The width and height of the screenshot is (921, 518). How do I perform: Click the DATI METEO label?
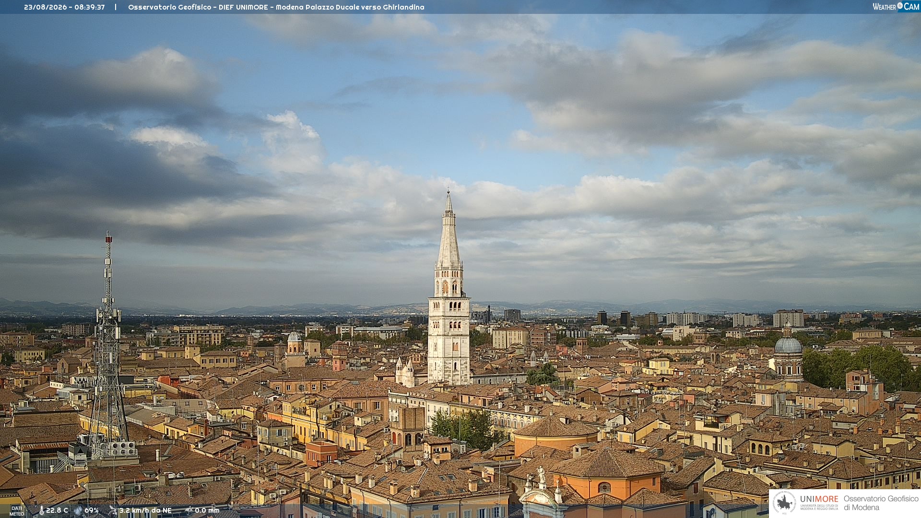(x=17, y=511)
